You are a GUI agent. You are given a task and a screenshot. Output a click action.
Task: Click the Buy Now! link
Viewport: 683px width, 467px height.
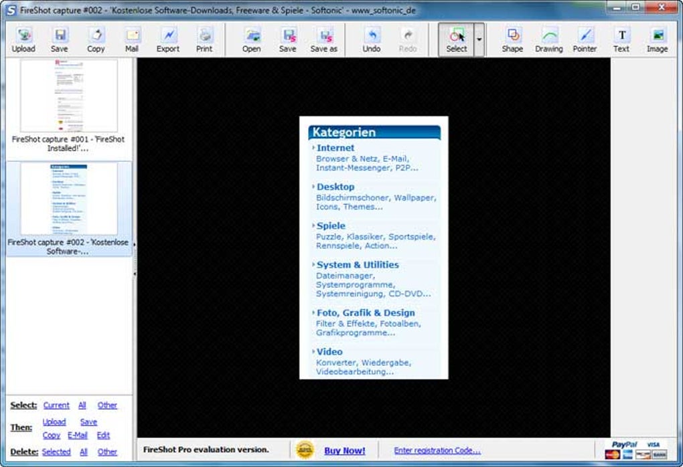(345, 451)
